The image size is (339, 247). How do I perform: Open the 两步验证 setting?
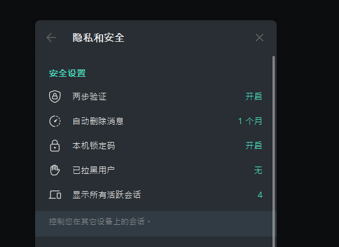(x=153, y=96)
